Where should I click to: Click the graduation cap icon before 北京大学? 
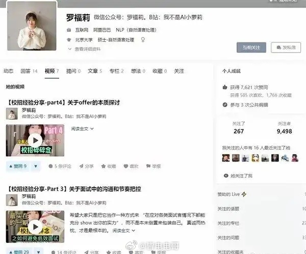click(69, 40)
